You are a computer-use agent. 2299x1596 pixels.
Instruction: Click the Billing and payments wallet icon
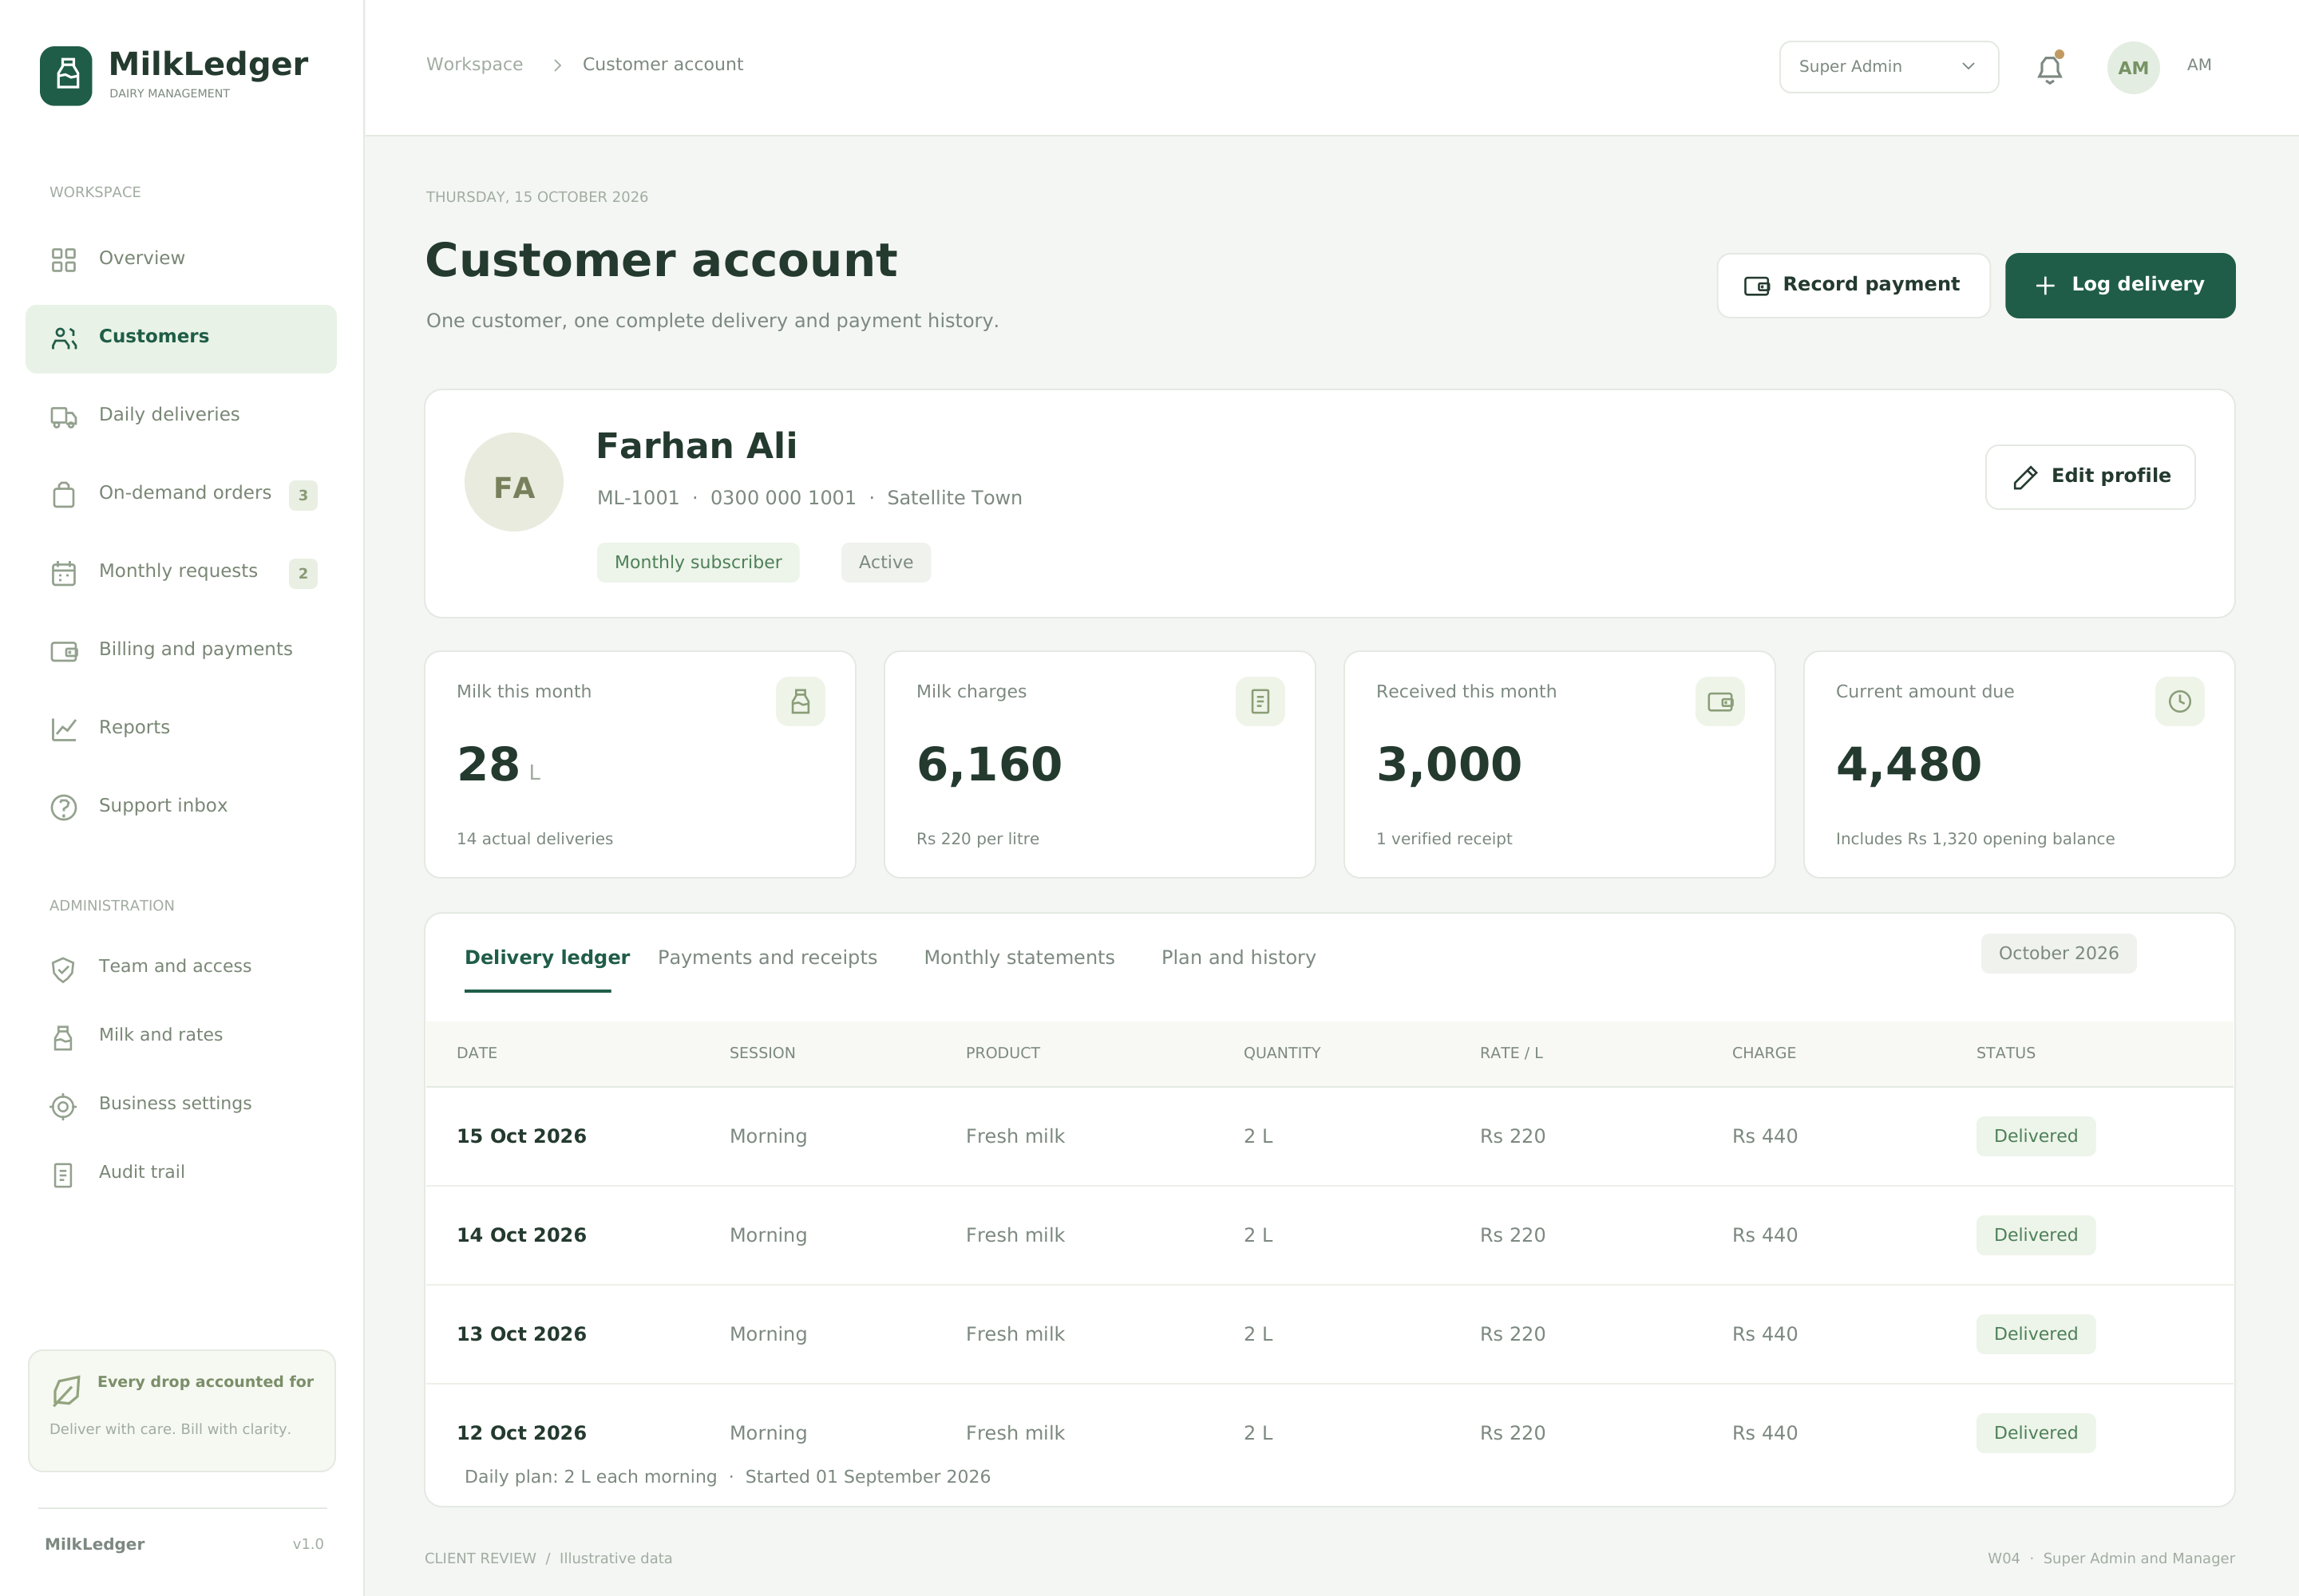tap(64, 651)
